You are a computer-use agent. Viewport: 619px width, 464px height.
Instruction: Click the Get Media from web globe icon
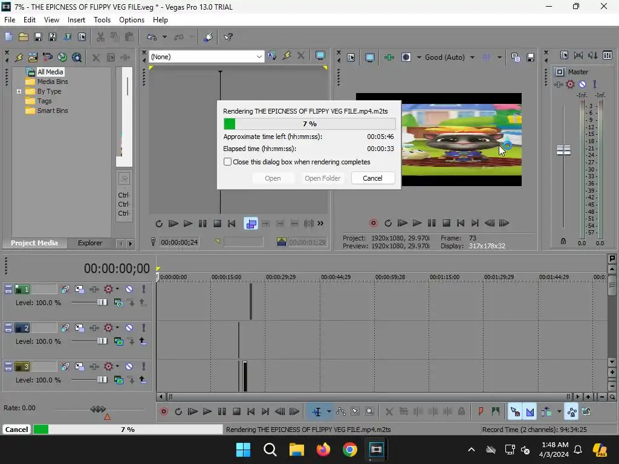tap(62, 57)
